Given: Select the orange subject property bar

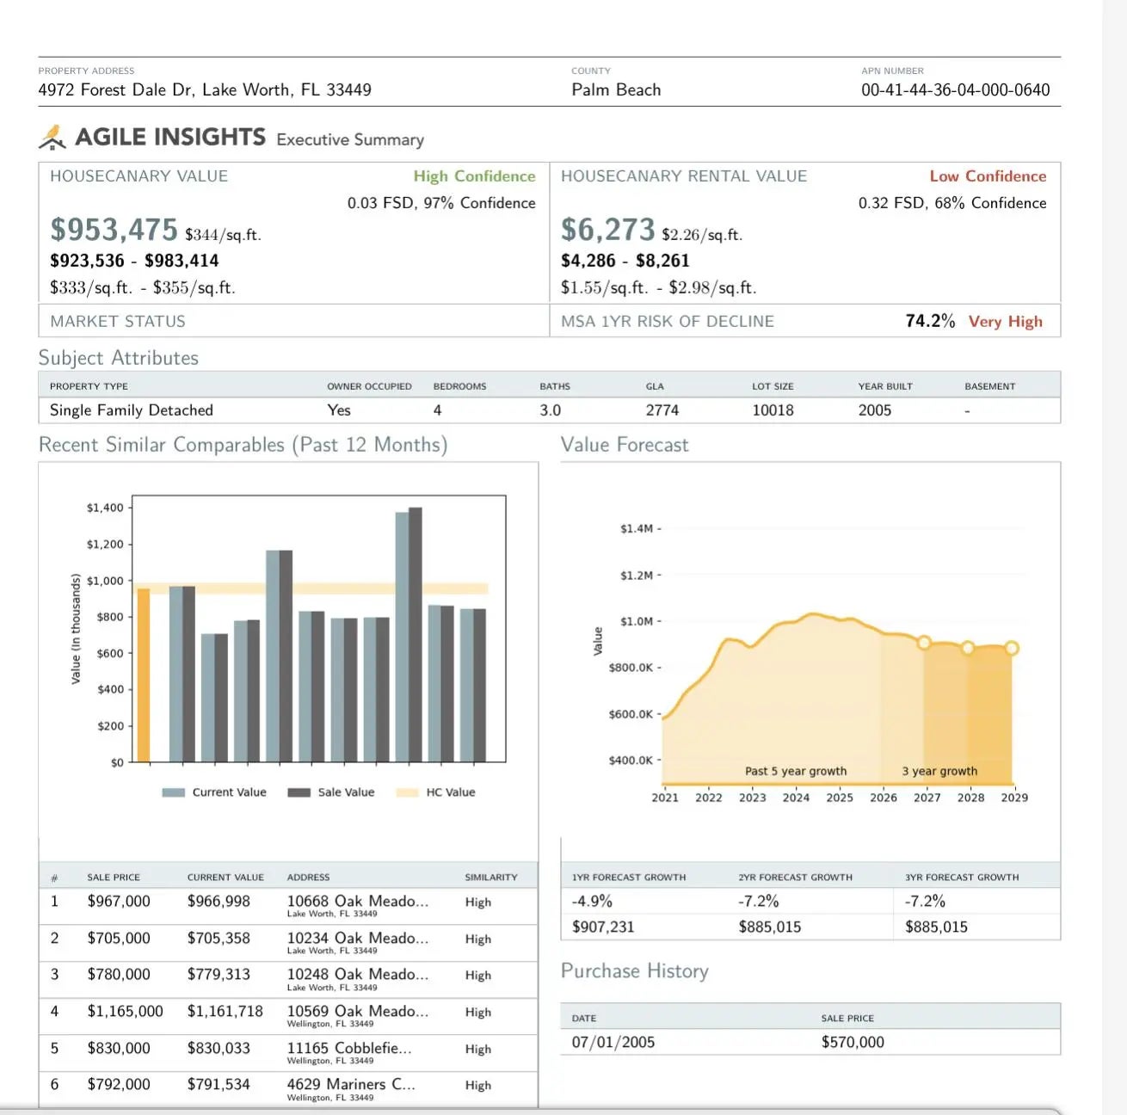Looking at the screenshot, I should (x=144, y=675).
